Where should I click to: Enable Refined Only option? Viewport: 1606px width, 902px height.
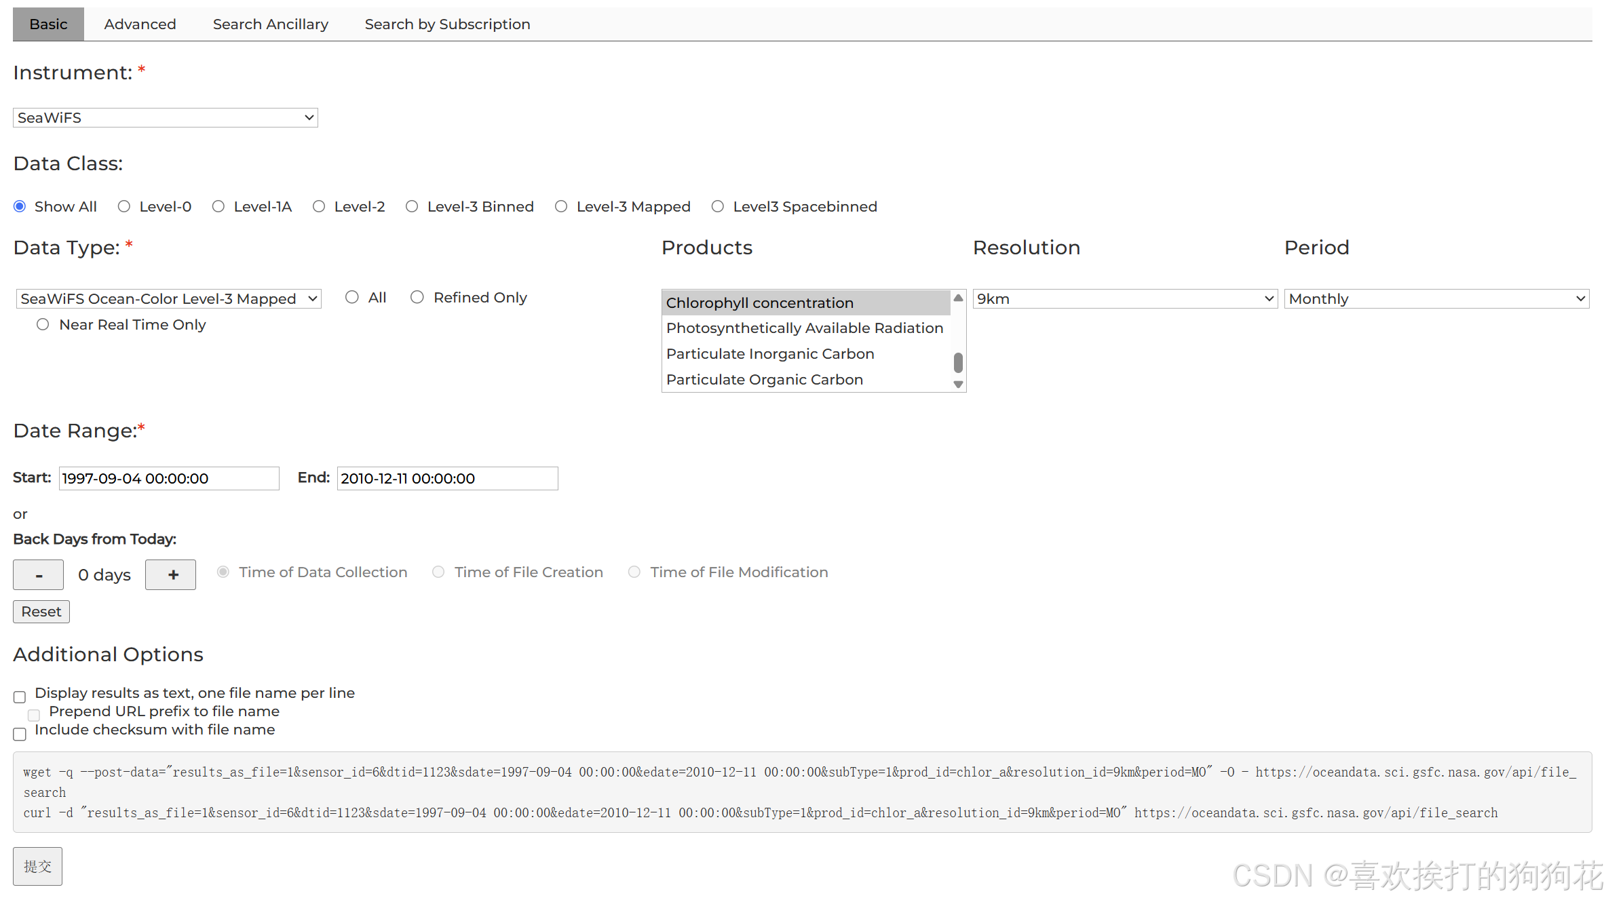[417, 297]
